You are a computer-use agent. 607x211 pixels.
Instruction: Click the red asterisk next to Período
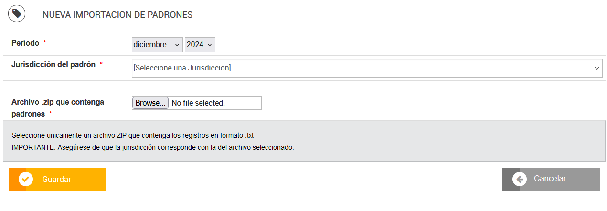pyautogui.click(x=45, y=43)
